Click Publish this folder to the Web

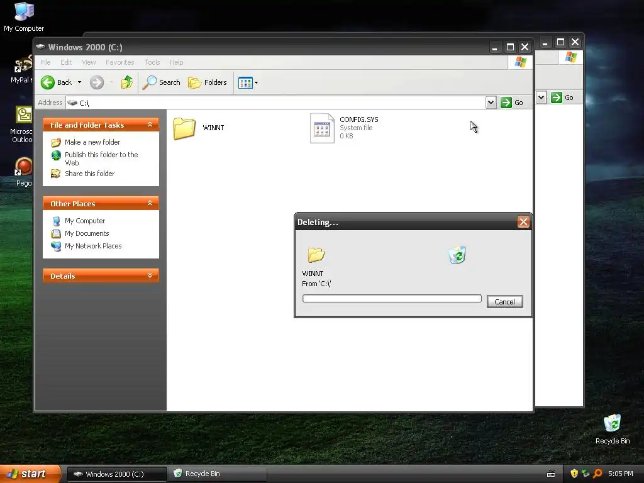click(x=101, y=158)
